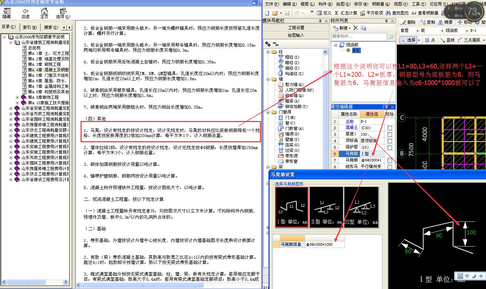Collapse the 柱 folder in navigator

(269, 52)
